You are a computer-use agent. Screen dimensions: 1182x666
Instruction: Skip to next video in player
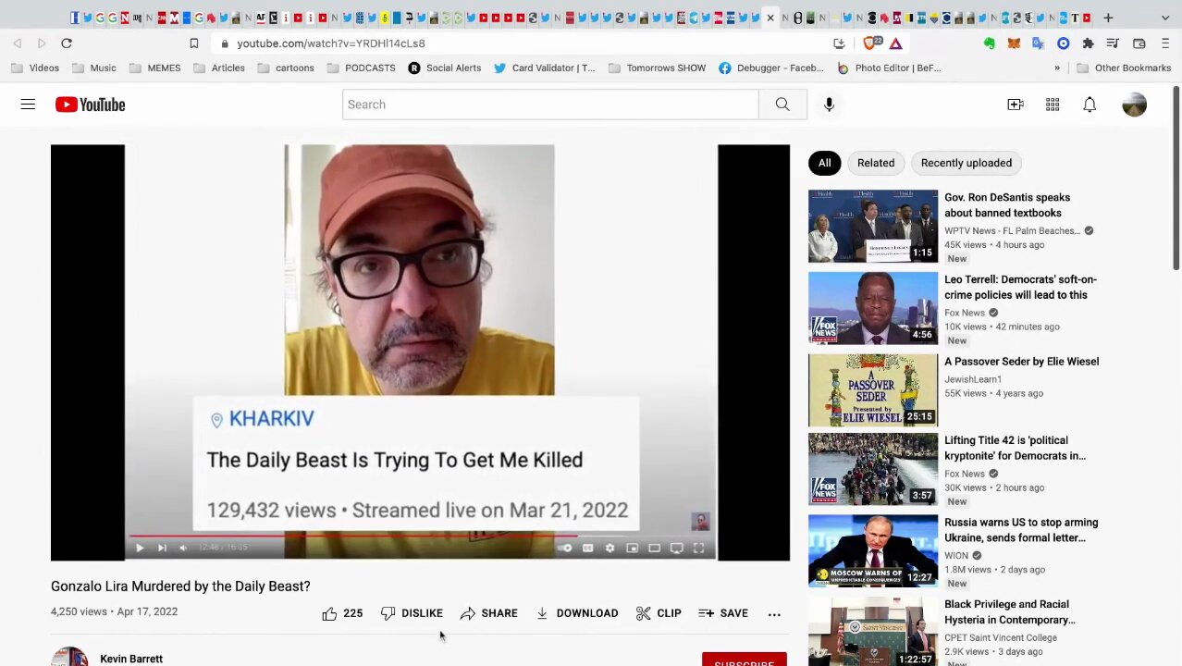162,549
